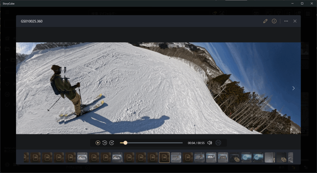This screenshot has width=317, height=173.
Task: Open the thumbnail right after the highlighted one
Action: click(x=176, y=158)
